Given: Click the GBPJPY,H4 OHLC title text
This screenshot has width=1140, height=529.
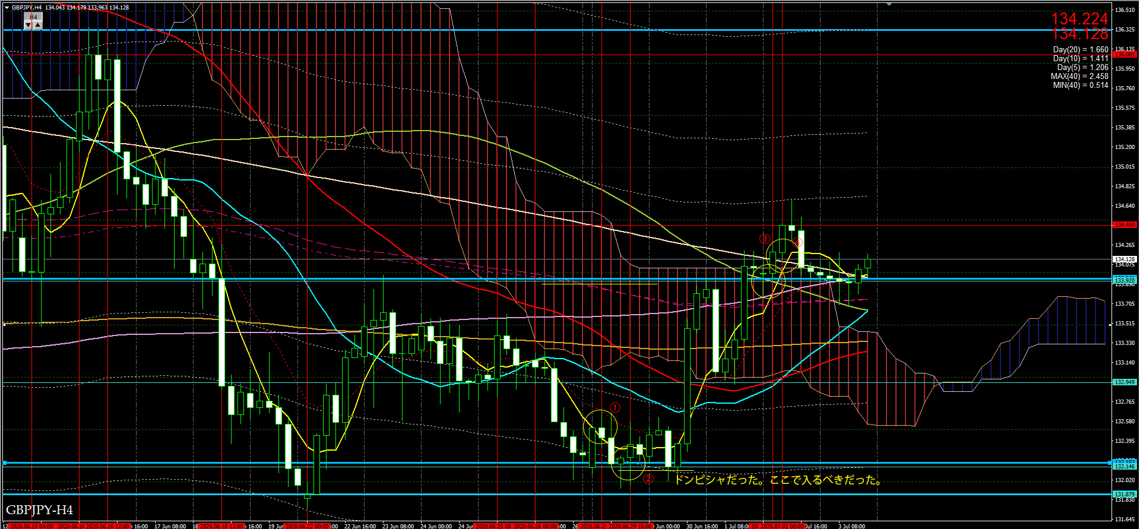Looking at the screenshot, I should pyautogui.click(x=70, y=8).
